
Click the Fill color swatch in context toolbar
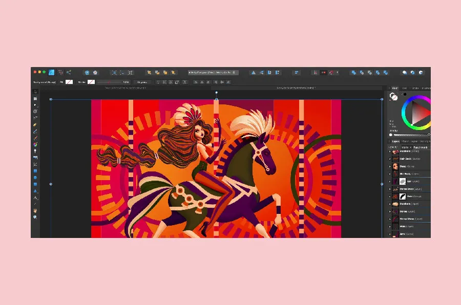68,82
